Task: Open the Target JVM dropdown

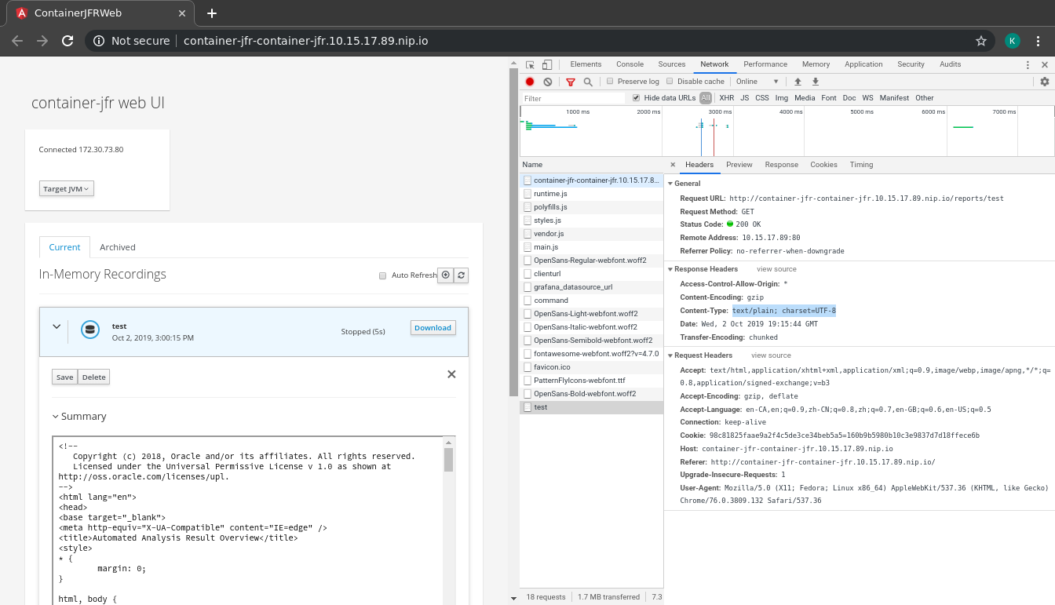Action: pyautogui.click(x=67, y=189)
